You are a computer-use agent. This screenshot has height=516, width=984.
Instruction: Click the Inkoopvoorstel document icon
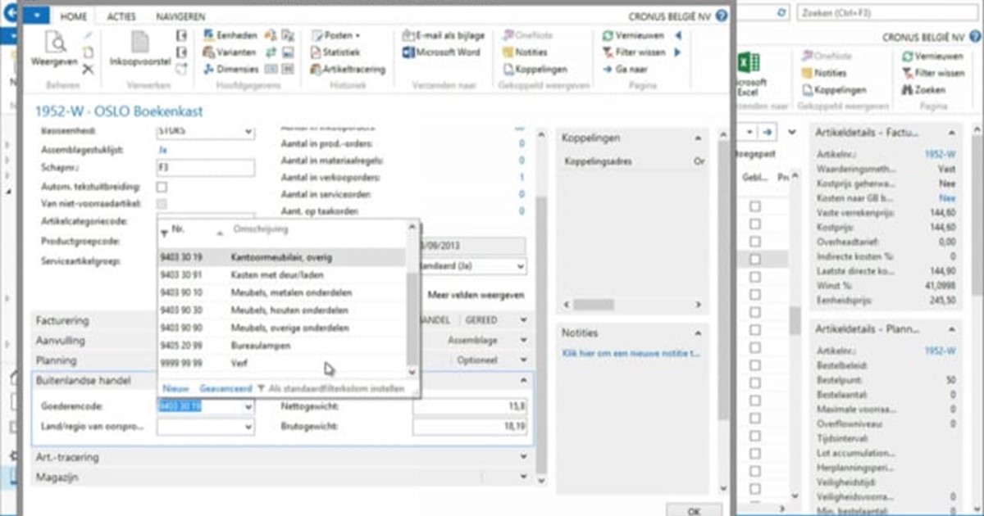click(140, 42)
